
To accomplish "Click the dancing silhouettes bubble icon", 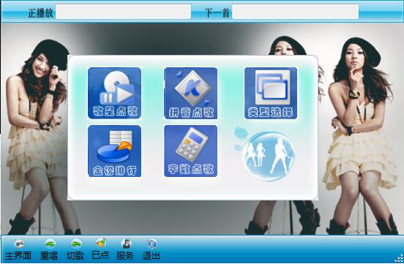I will [268, 155].
